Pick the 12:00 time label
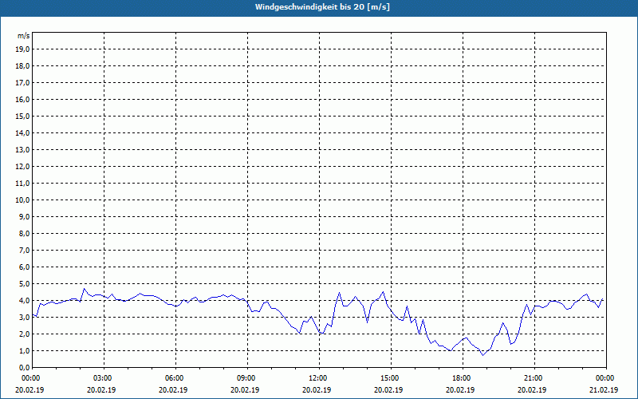The width and height of the screenshot is (638, 399). point(317,378)
